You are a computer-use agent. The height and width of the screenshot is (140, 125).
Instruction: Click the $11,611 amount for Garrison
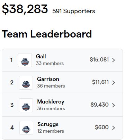[100, 82]
